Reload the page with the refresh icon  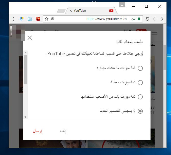[147, 19]
